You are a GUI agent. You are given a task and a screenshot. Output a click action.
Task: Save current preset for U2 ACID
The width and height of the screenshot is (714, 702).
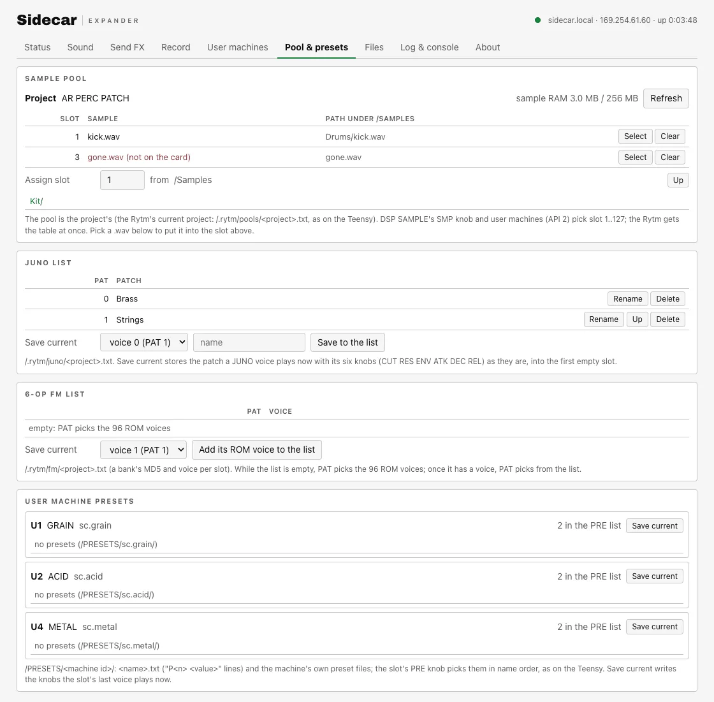pyautogui.click(x=654, y=576)
